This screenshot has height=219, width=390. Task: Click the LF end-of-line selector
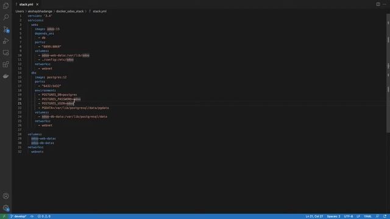(358, 217)
